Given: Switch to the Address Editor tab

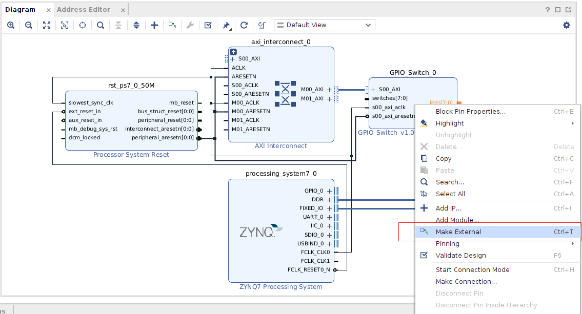Looking at the screenshot, I should pos(84,10).
